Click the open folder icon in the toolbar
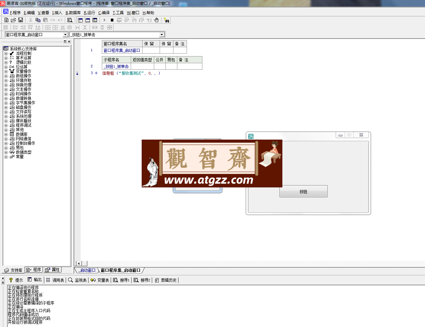425x327 pixels. 13,20
